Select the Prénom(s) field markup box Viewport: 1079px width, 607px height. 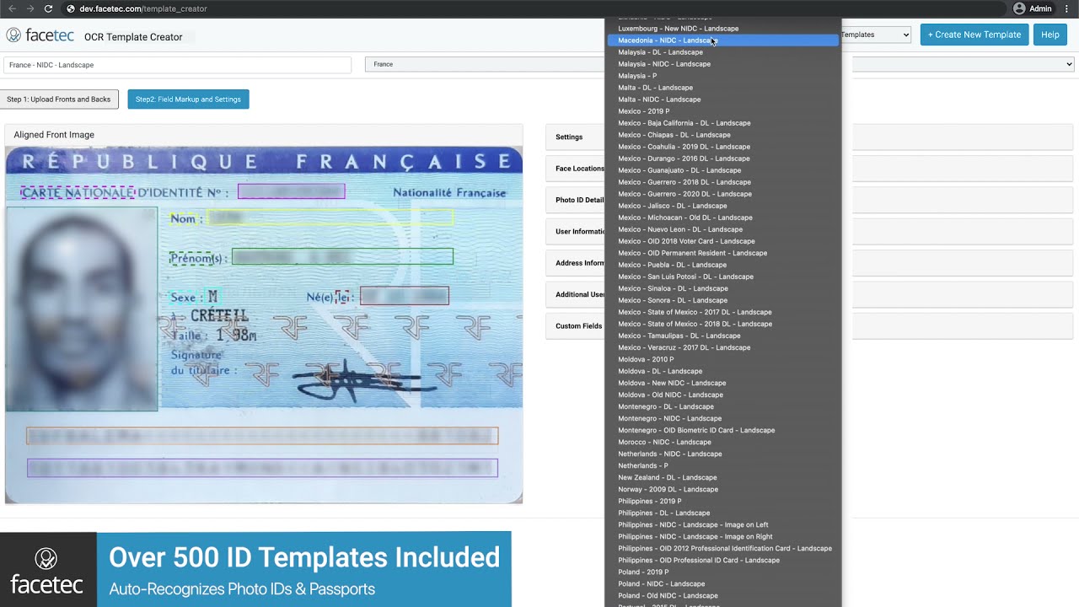(x=342, y=256)
